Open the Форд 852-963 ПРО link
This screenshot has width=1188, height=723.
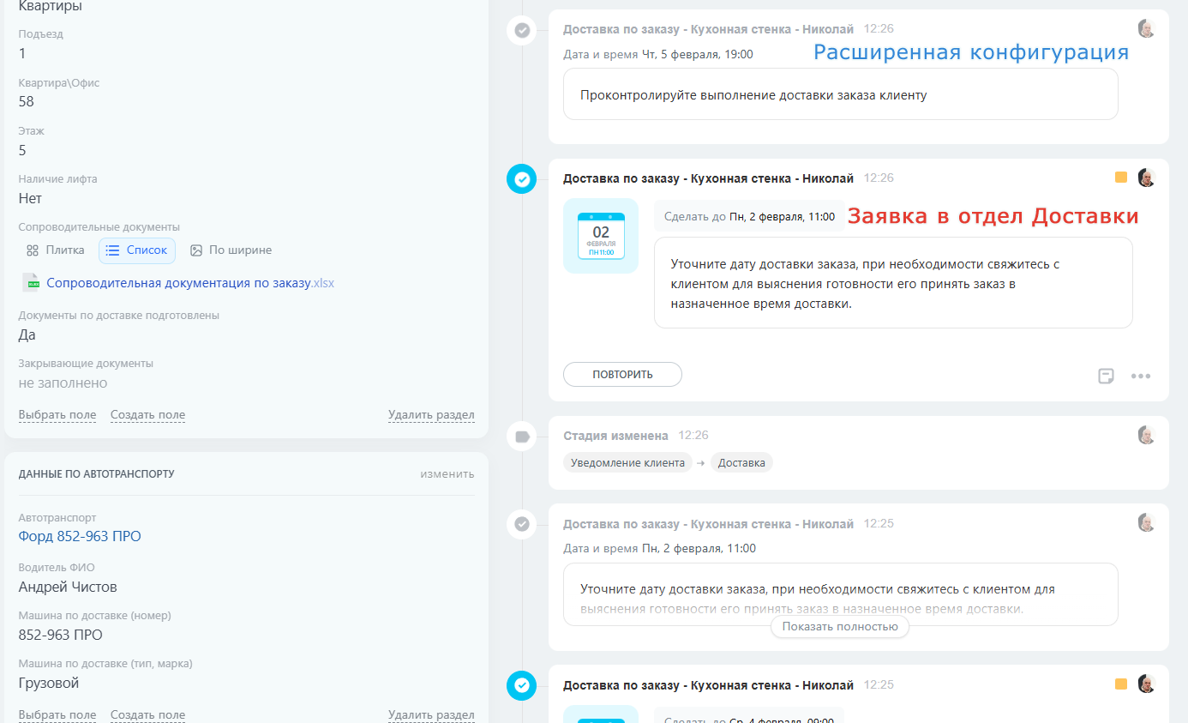80,537
